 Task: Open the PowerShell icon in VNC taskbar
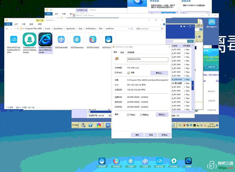click(91, 125)
